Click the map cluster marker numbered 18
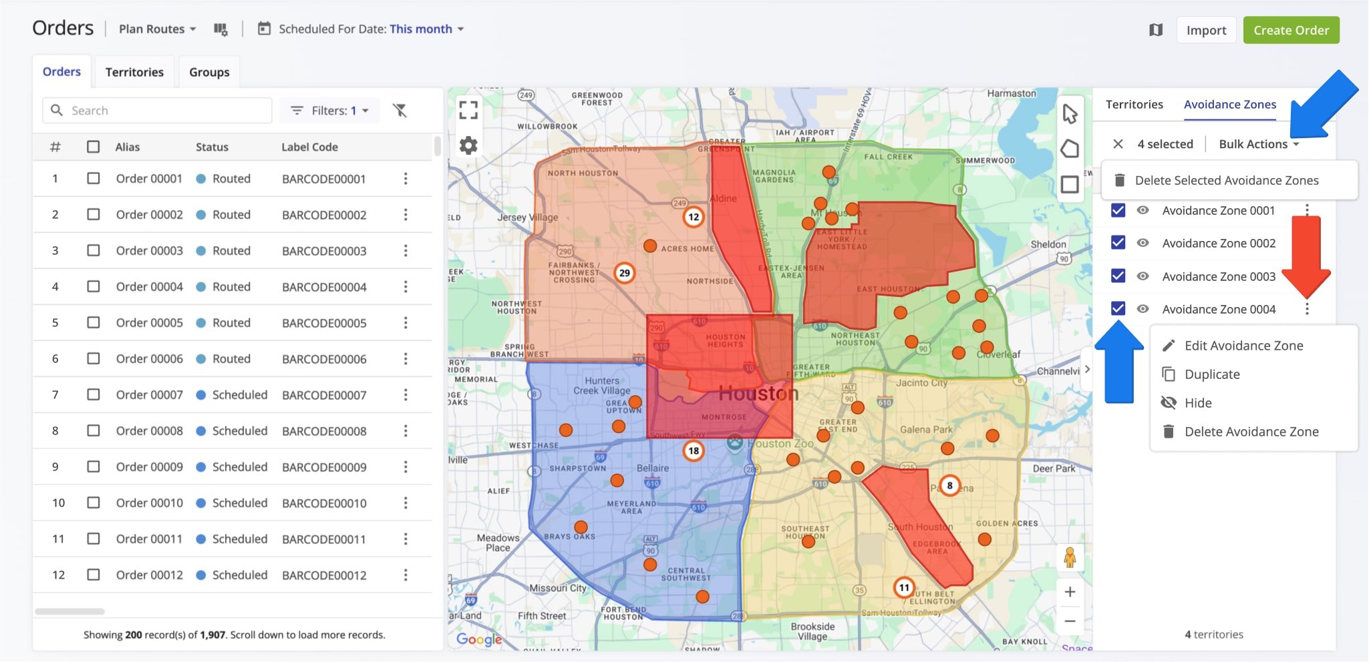1369x662 pixels. coord(694,451)
